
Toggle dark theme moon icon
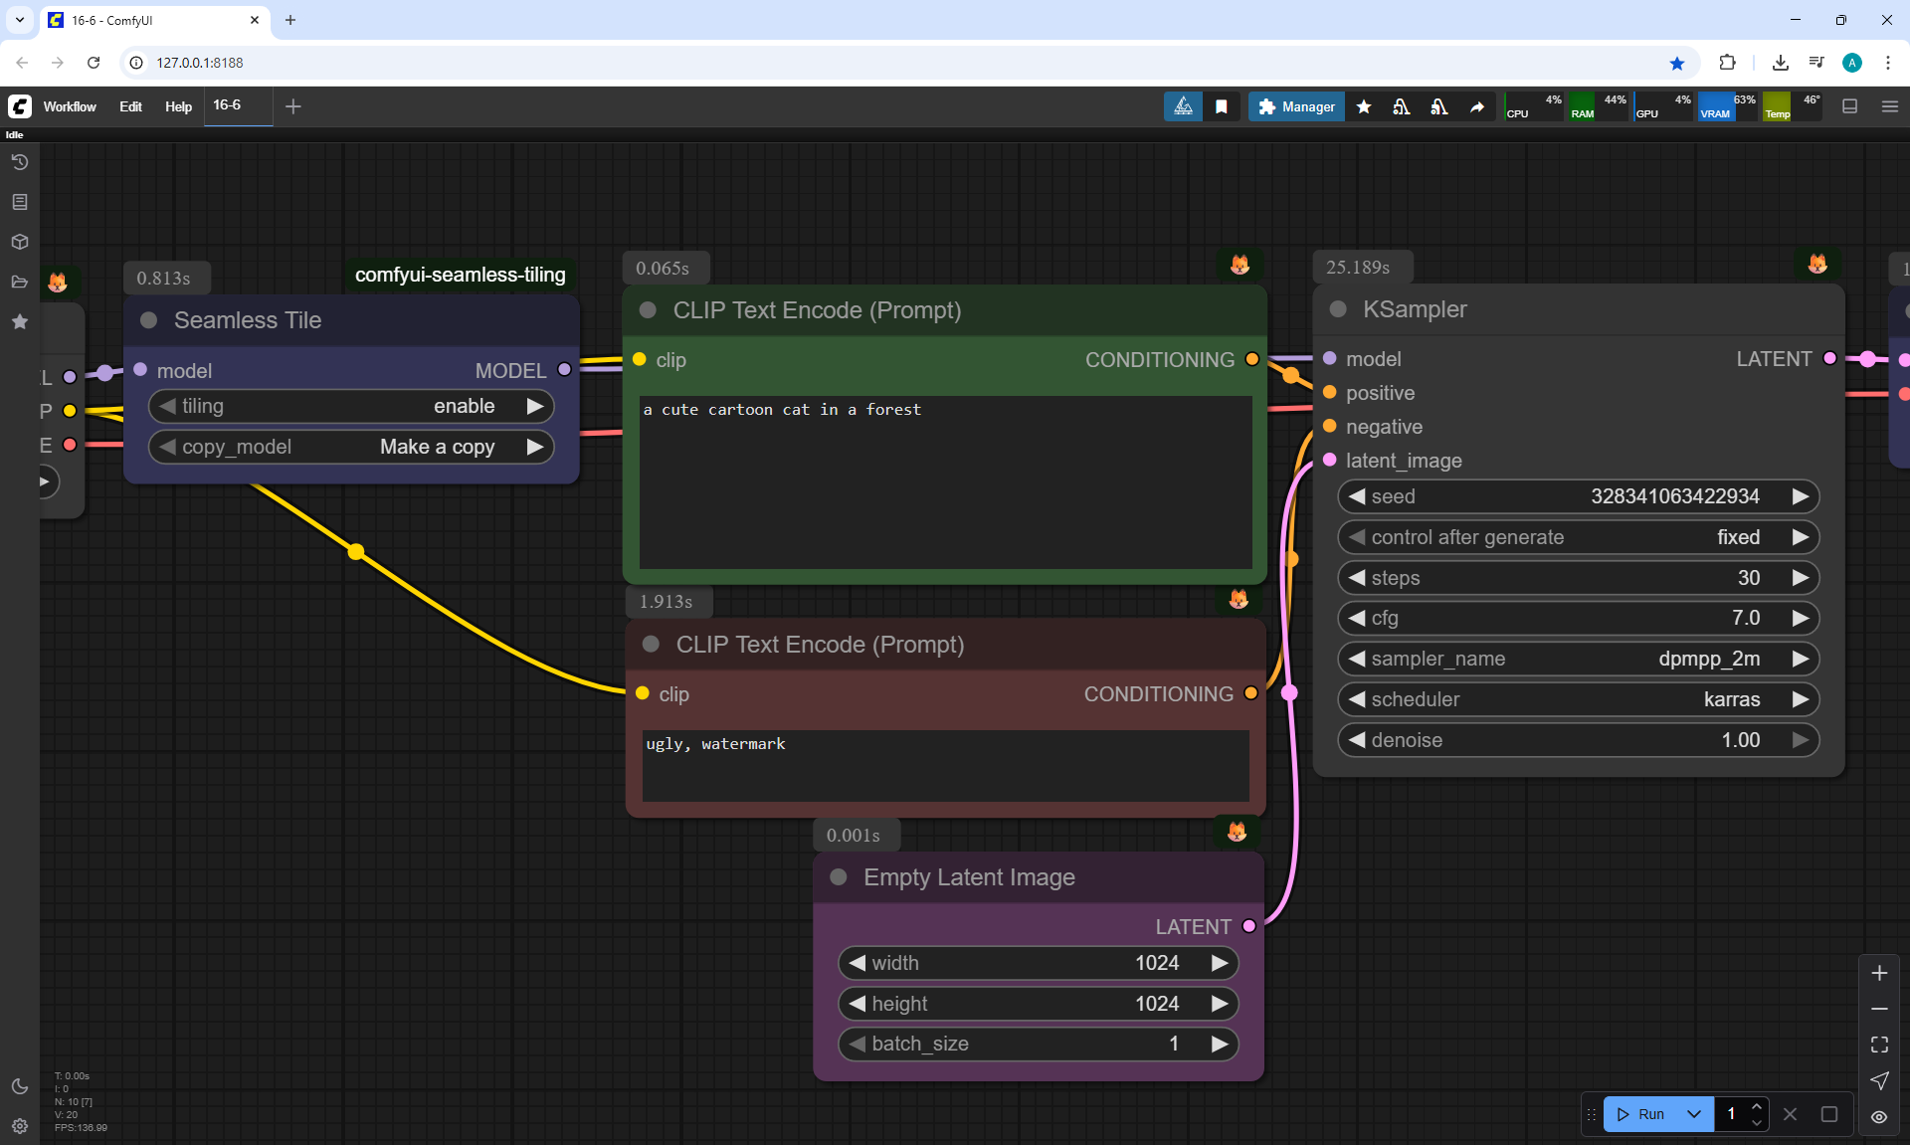(x=19, y=1086)
